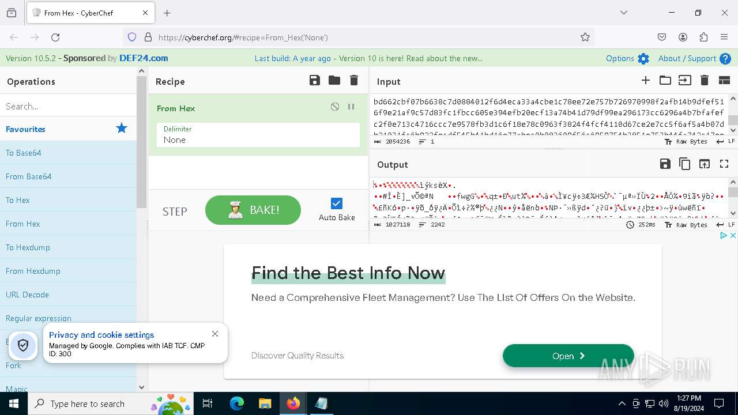The width and height of the screenshot is (738, 415).
Task: Clear input and output trash icon
Action: click(x=705, y=81)
